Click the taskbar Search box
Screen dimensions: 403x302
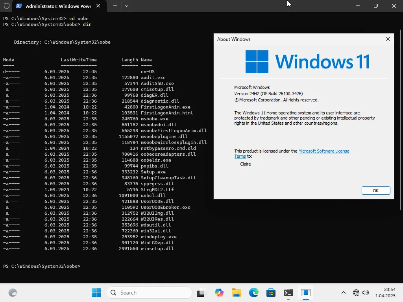149,293
